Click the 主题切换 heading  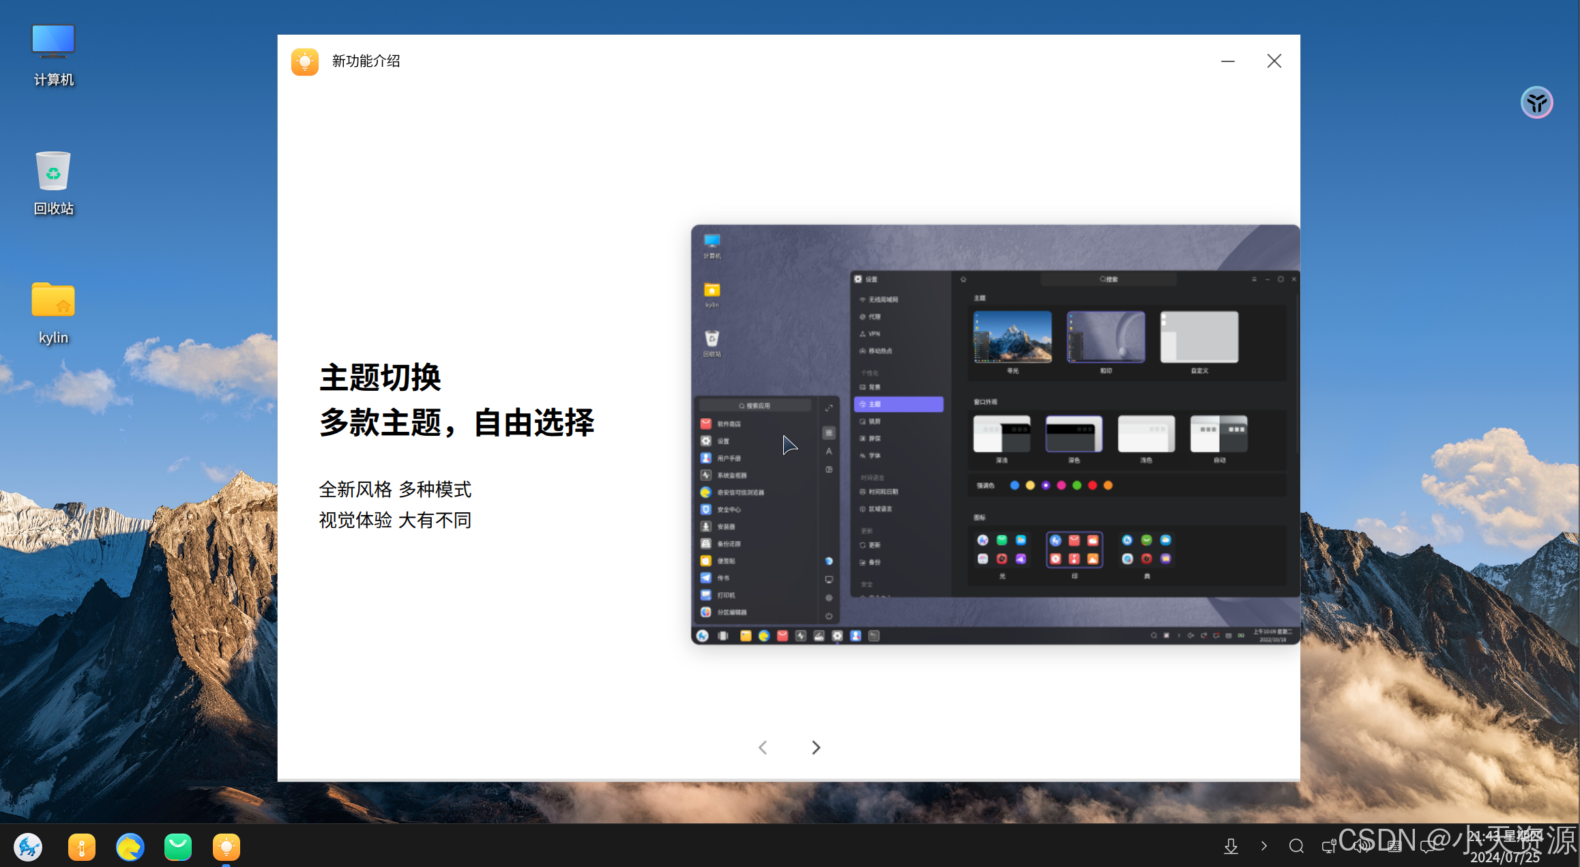(381, 378)
